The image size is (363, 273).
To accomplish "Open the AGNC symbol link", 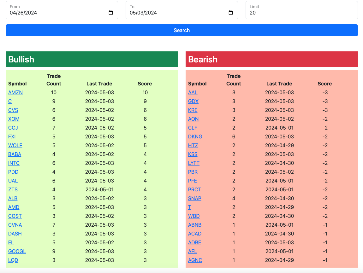I will pos(195,260).
